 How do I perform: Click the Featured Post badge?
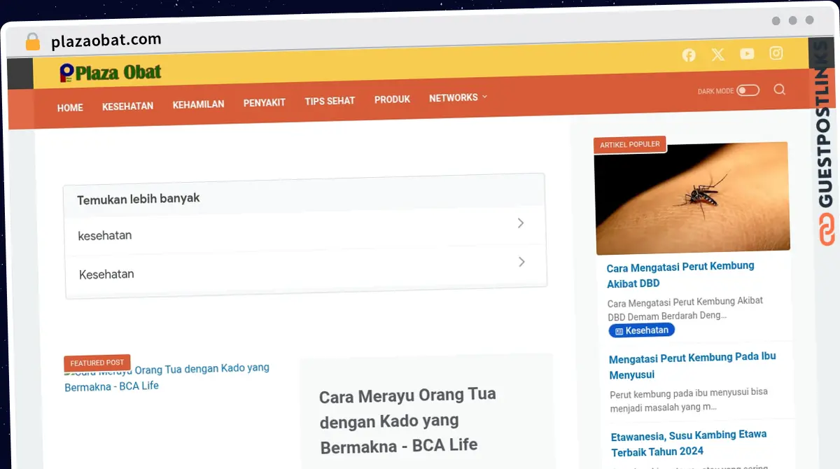[x=97, y=363]
